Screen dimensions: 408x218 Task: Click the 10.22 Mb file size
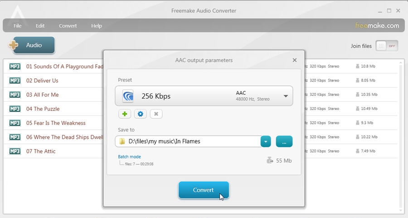pos(369,137)
